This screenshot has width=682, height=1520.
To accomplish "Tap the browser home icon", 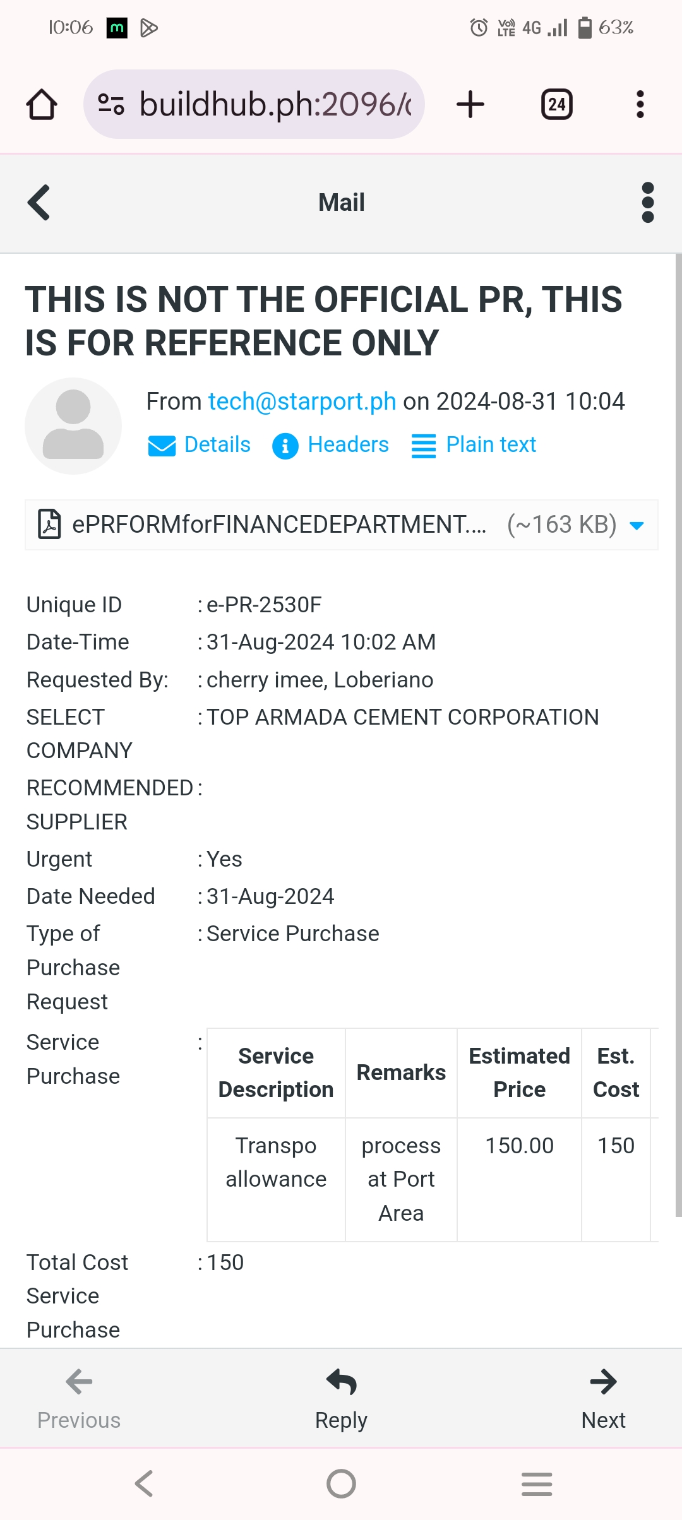I will point(42,104).
